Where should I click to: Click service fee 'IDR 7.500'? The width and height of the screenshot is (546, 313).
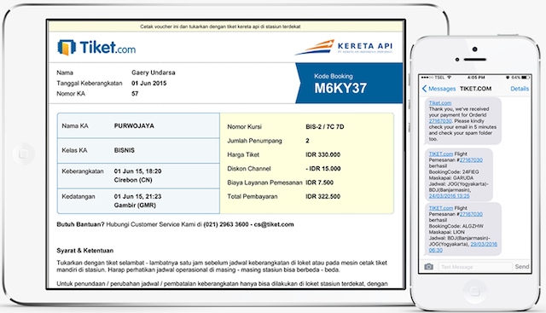pyautogui.click(x=319, y=183)
